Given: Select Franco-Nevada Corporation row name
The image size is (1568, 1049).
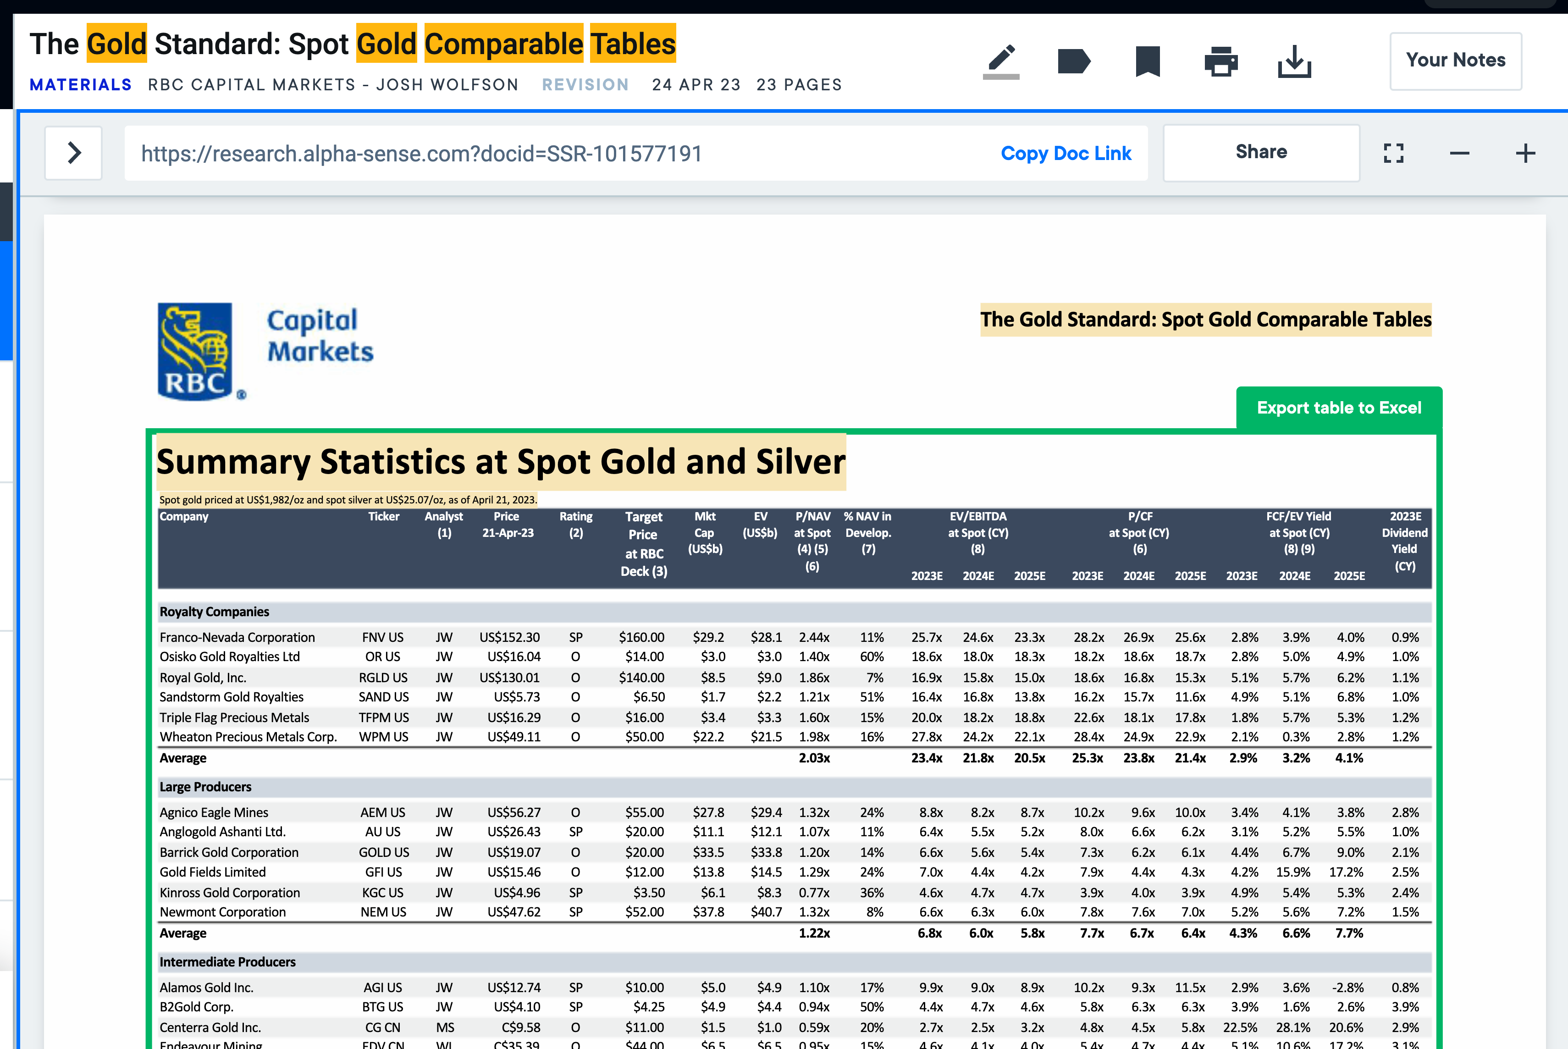Looking at the screenshot, I should click(237, 637).
